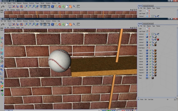Select the Live Selection tool in front window
Viewport: 178px width, 111px height.
10,24
